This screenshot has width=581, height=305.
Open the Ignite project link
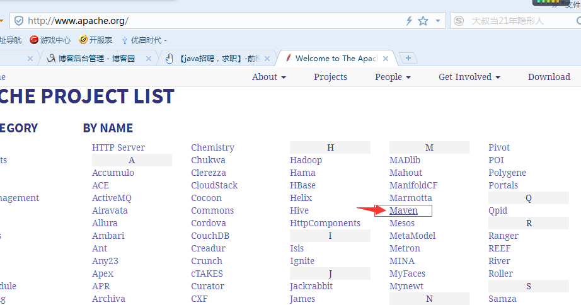point(302,261)
